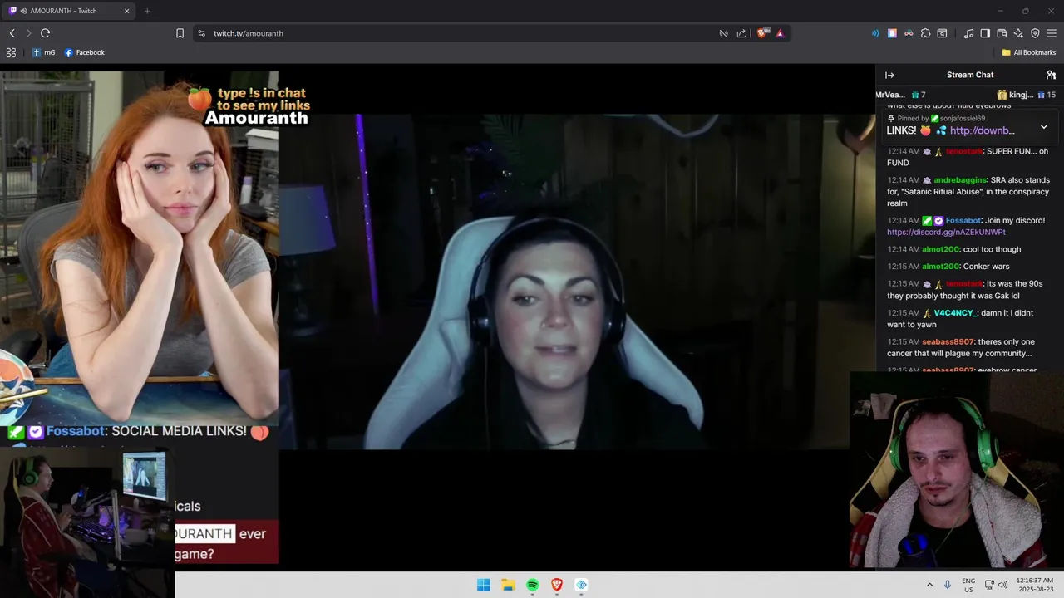Bookmark this page with bookmark icon
This screenshot has width=1064, height=598.
click(180, 33)
